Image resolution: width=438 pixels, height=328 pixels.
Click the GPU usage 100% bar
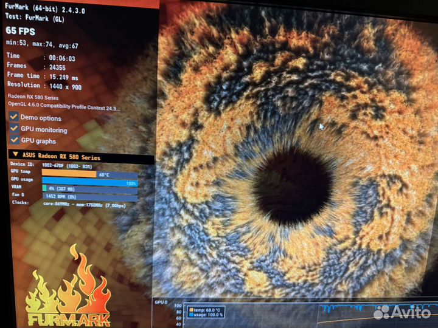click(89, 182)
